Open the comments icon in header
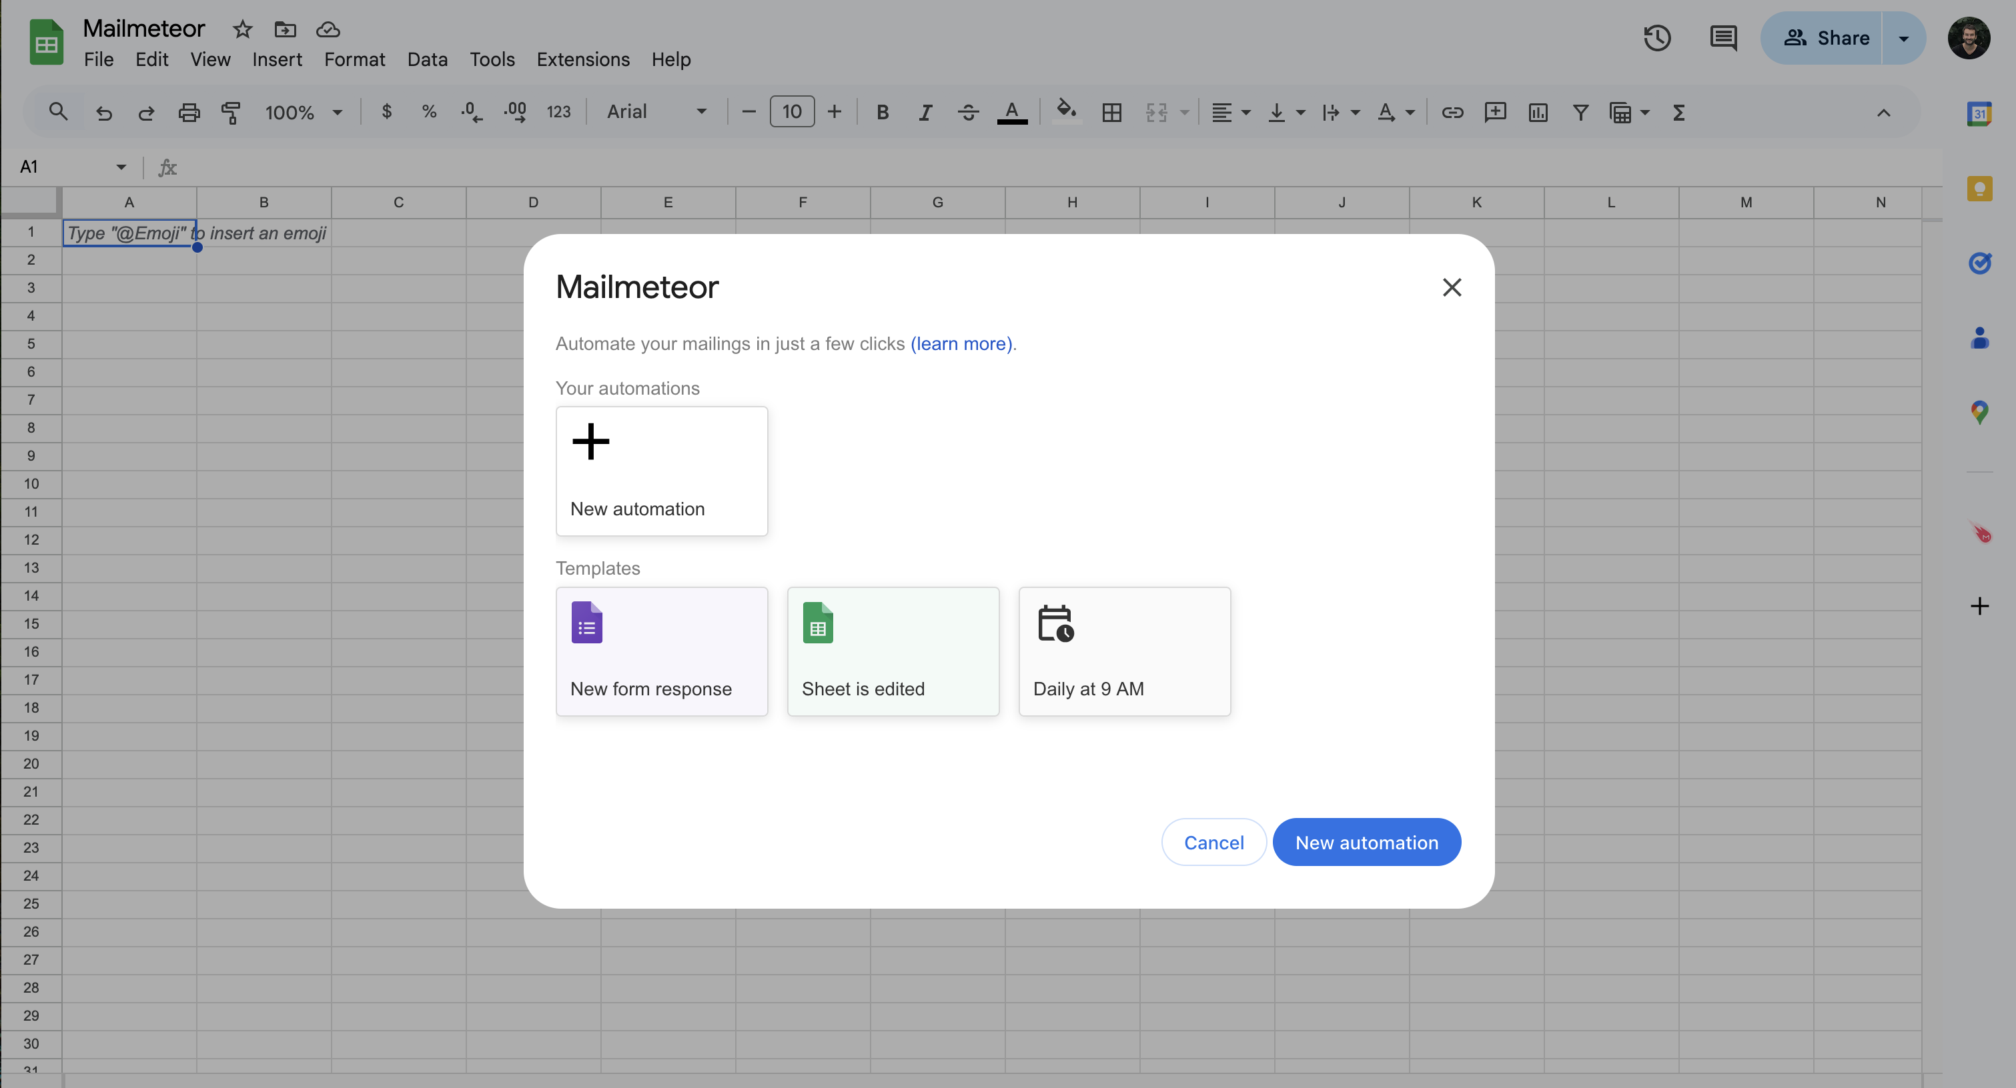The image size is (2016, 1088). click(1722, 37)
